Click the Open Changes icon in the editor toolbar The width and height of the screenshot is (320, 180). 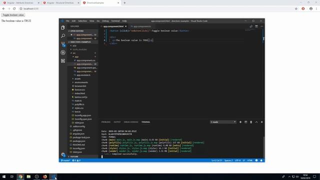click(x=251, y=26)
